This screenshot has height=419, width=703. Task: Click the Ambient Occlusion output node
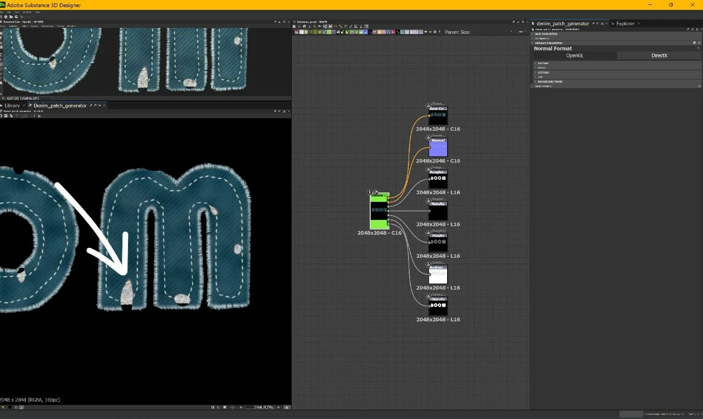click(x=438, y=275)
